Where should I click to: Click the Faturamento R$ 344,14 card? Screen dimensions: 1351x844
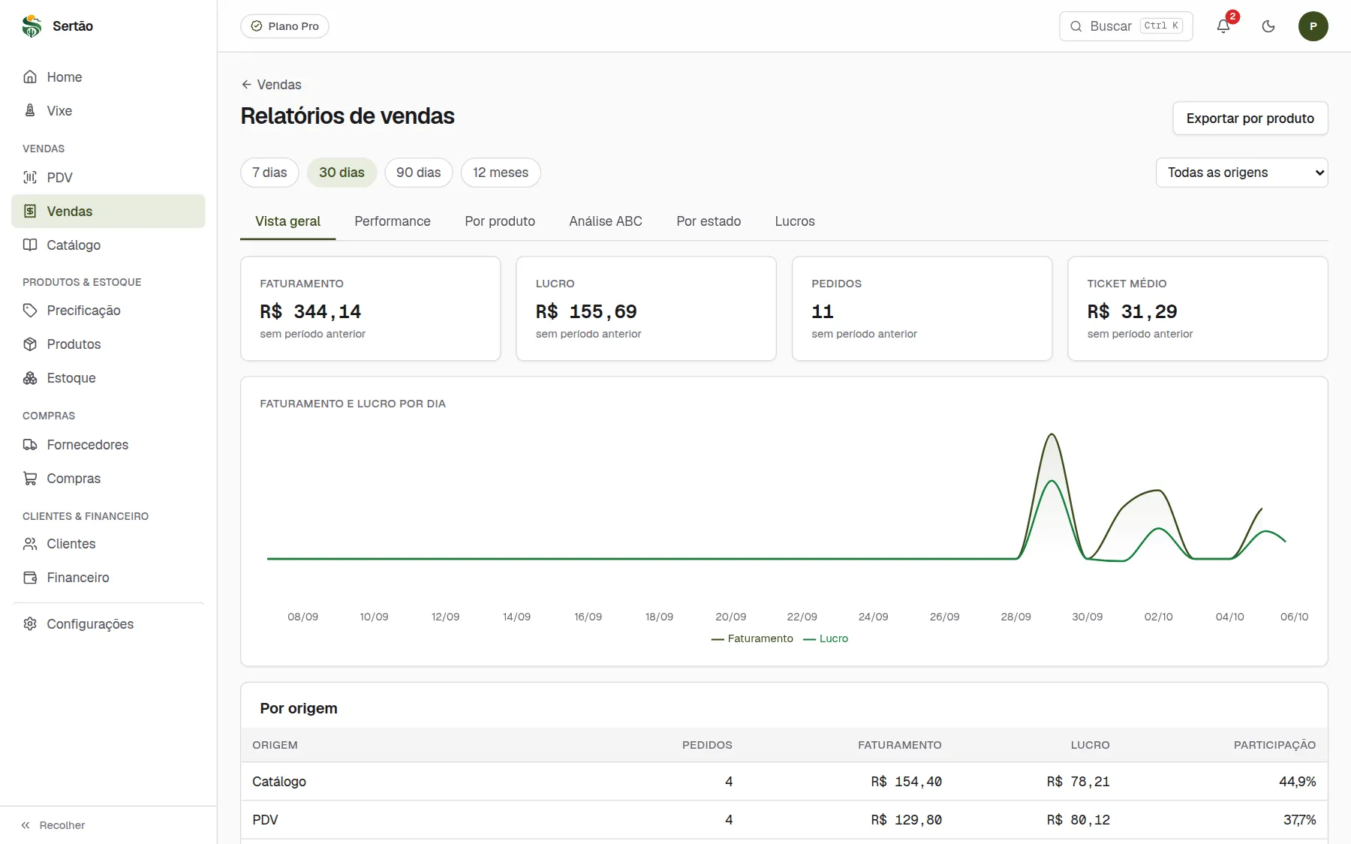click(371, 308)
